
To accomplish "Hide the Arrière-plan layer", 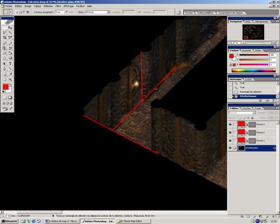I will coord(230,148).
